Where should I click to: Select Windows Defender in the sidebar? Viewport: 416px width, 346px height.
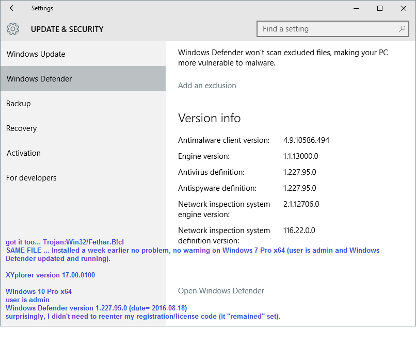tap(39, 78)
